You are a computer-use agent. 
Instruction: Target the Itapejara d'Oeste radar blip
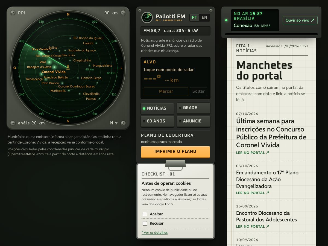54,67
